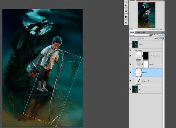Select the Koffer layer thumbnail
Screen dimensions: 176x128
139,64
